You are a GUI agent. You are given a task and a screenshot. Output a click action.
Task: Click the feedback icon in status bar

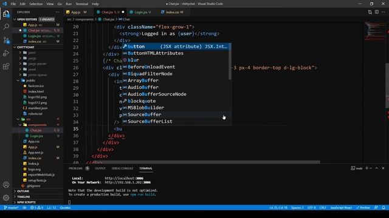point(376,208)
